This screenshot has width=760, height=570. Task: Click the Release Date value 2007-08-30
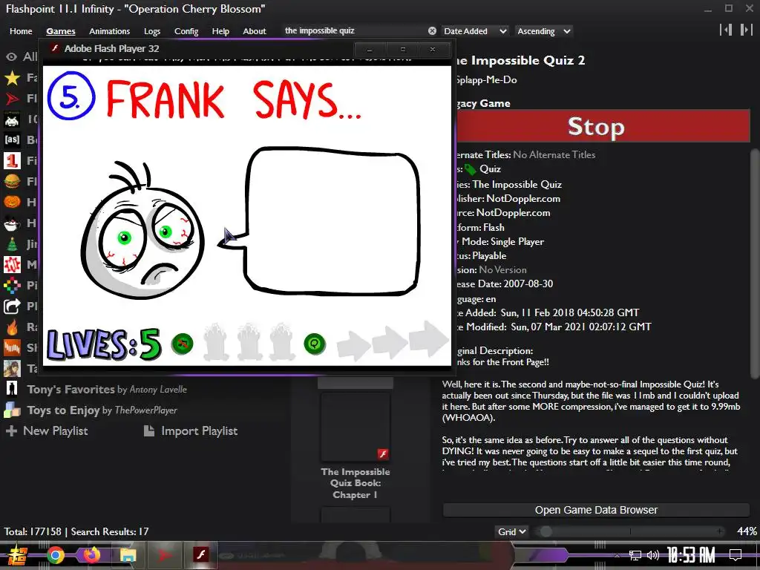click(x=528, y=284)
